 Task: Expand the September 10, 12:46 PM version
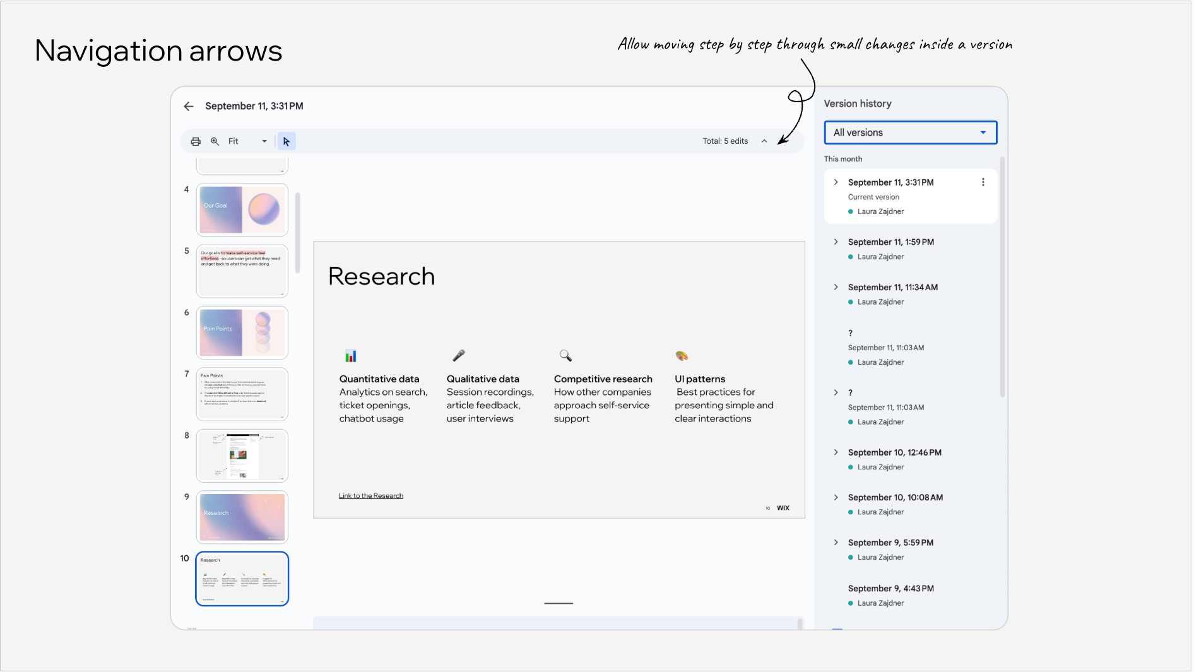836,452
